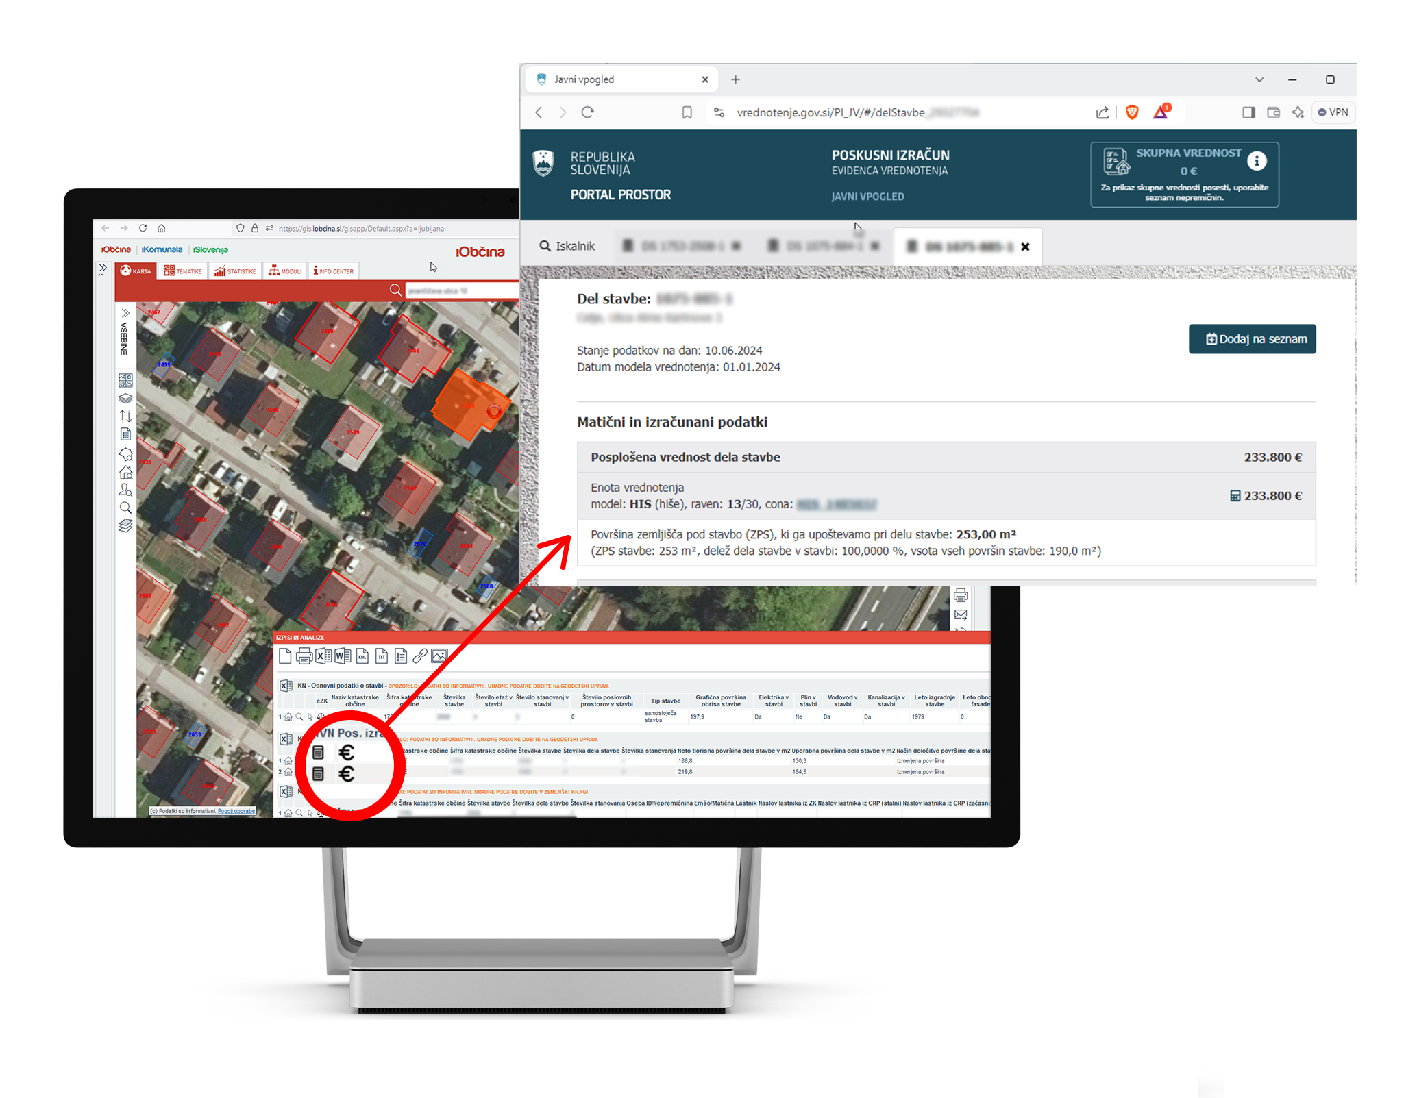This screenshot has height=1098, width=1417.
Task: Export the results as a KML file
Action: [362, 656]
